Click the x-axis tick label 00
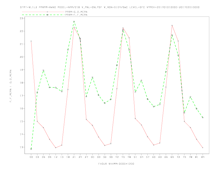 31,157
